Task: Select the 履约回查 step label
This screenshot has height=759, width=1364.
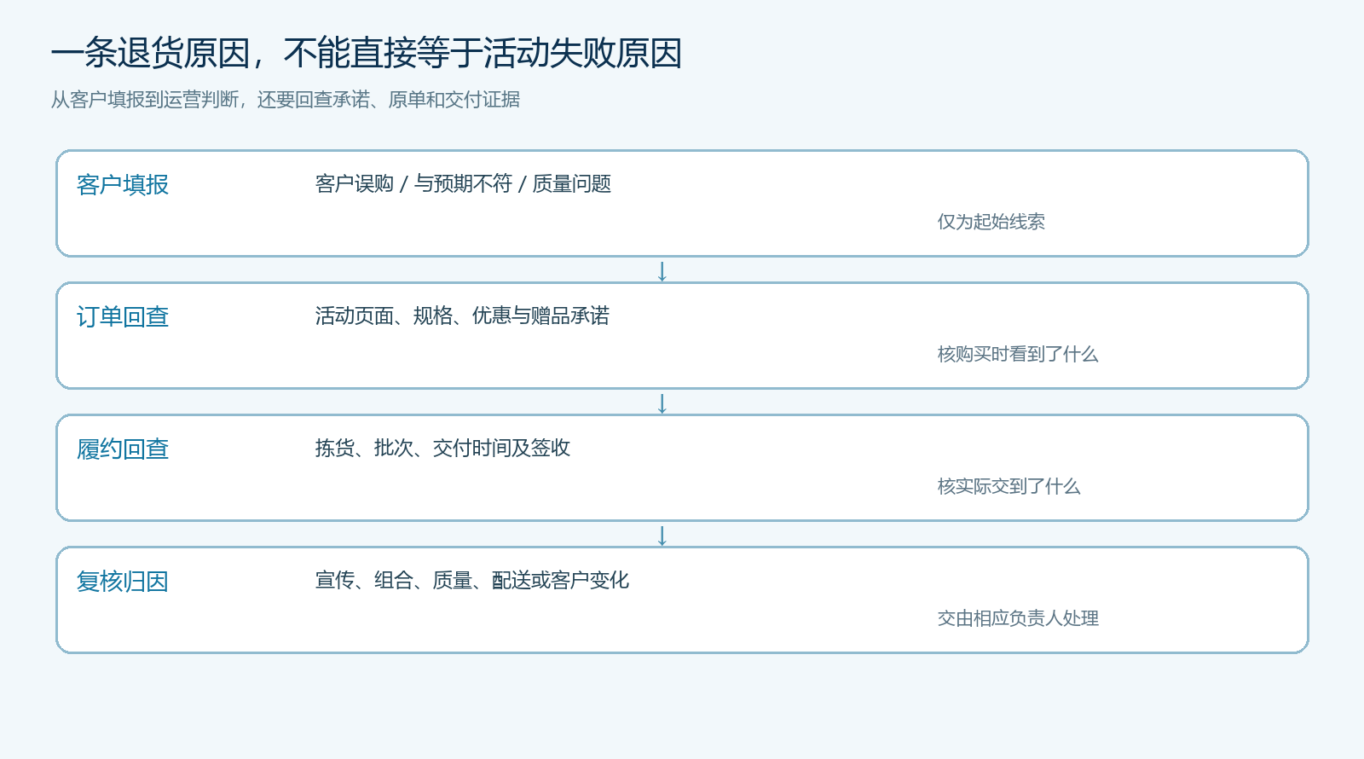Action: (123, 449)
